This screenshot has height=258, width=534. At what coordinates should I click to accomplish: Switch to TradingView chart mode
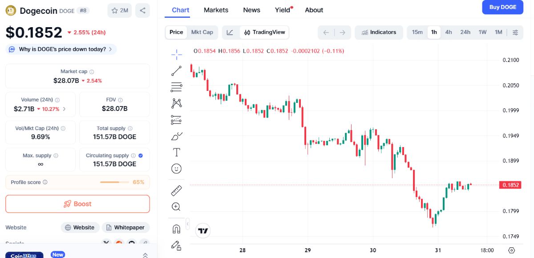(265, 32)
